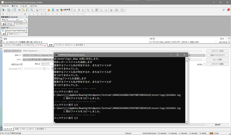Switch to the Market tab
The image size is (231, 135).
point(41,45)
